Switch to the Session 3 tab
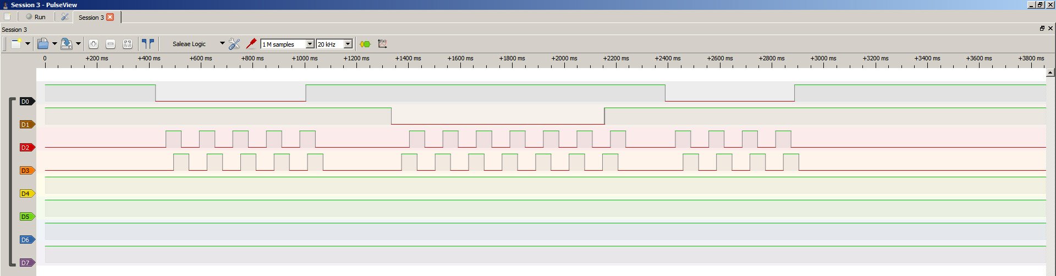Viewport: 1056px width, 276px height. (91, 18)
